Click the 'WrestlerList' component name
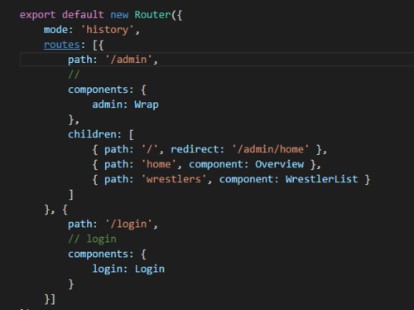 click(x=322, y=179)
